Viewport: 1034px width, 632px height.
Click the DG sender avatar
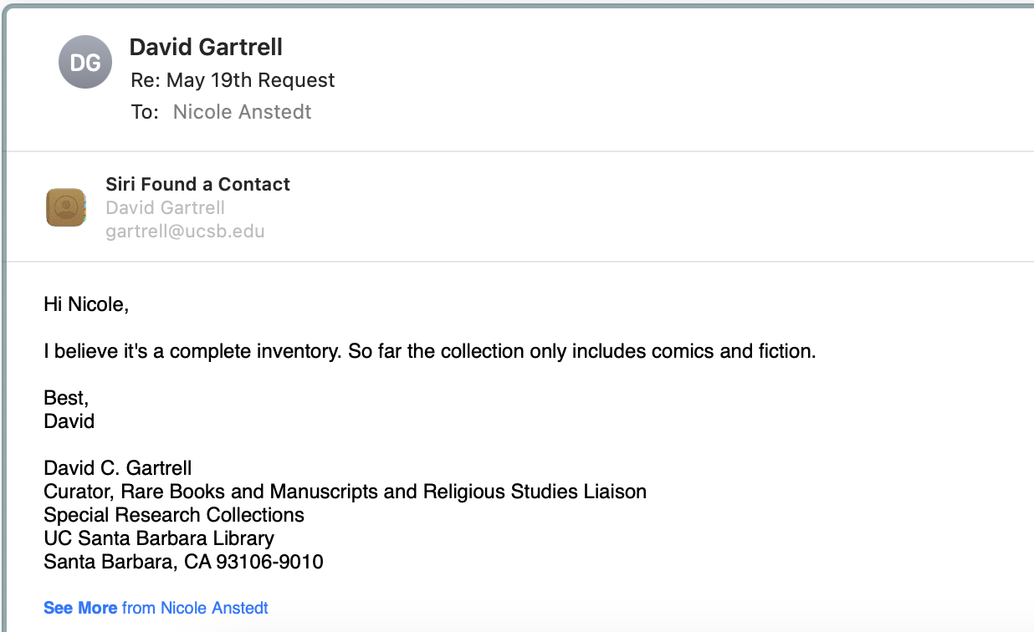85,63
